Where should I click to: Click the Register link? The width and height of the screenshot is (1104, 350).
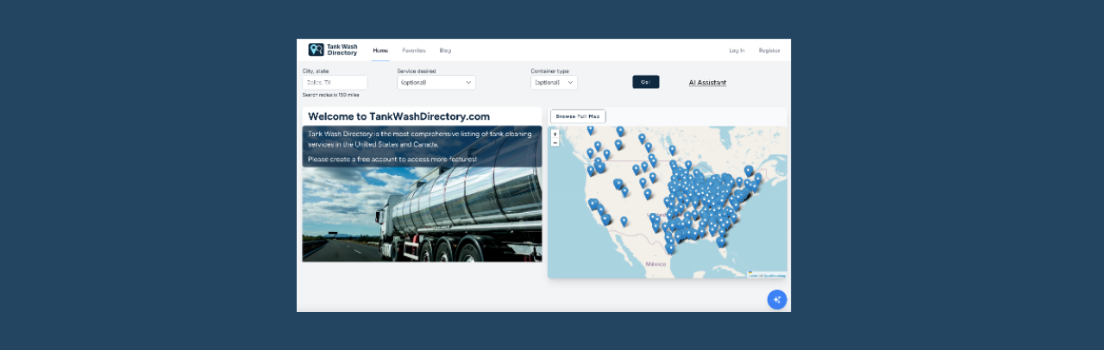tap(769, 51)
